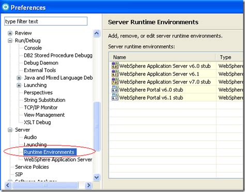The height and width of the screenshot is (192, 245).
Task: Click the tree horizontal scrollbar left arrow
Action: coord(8,185)
